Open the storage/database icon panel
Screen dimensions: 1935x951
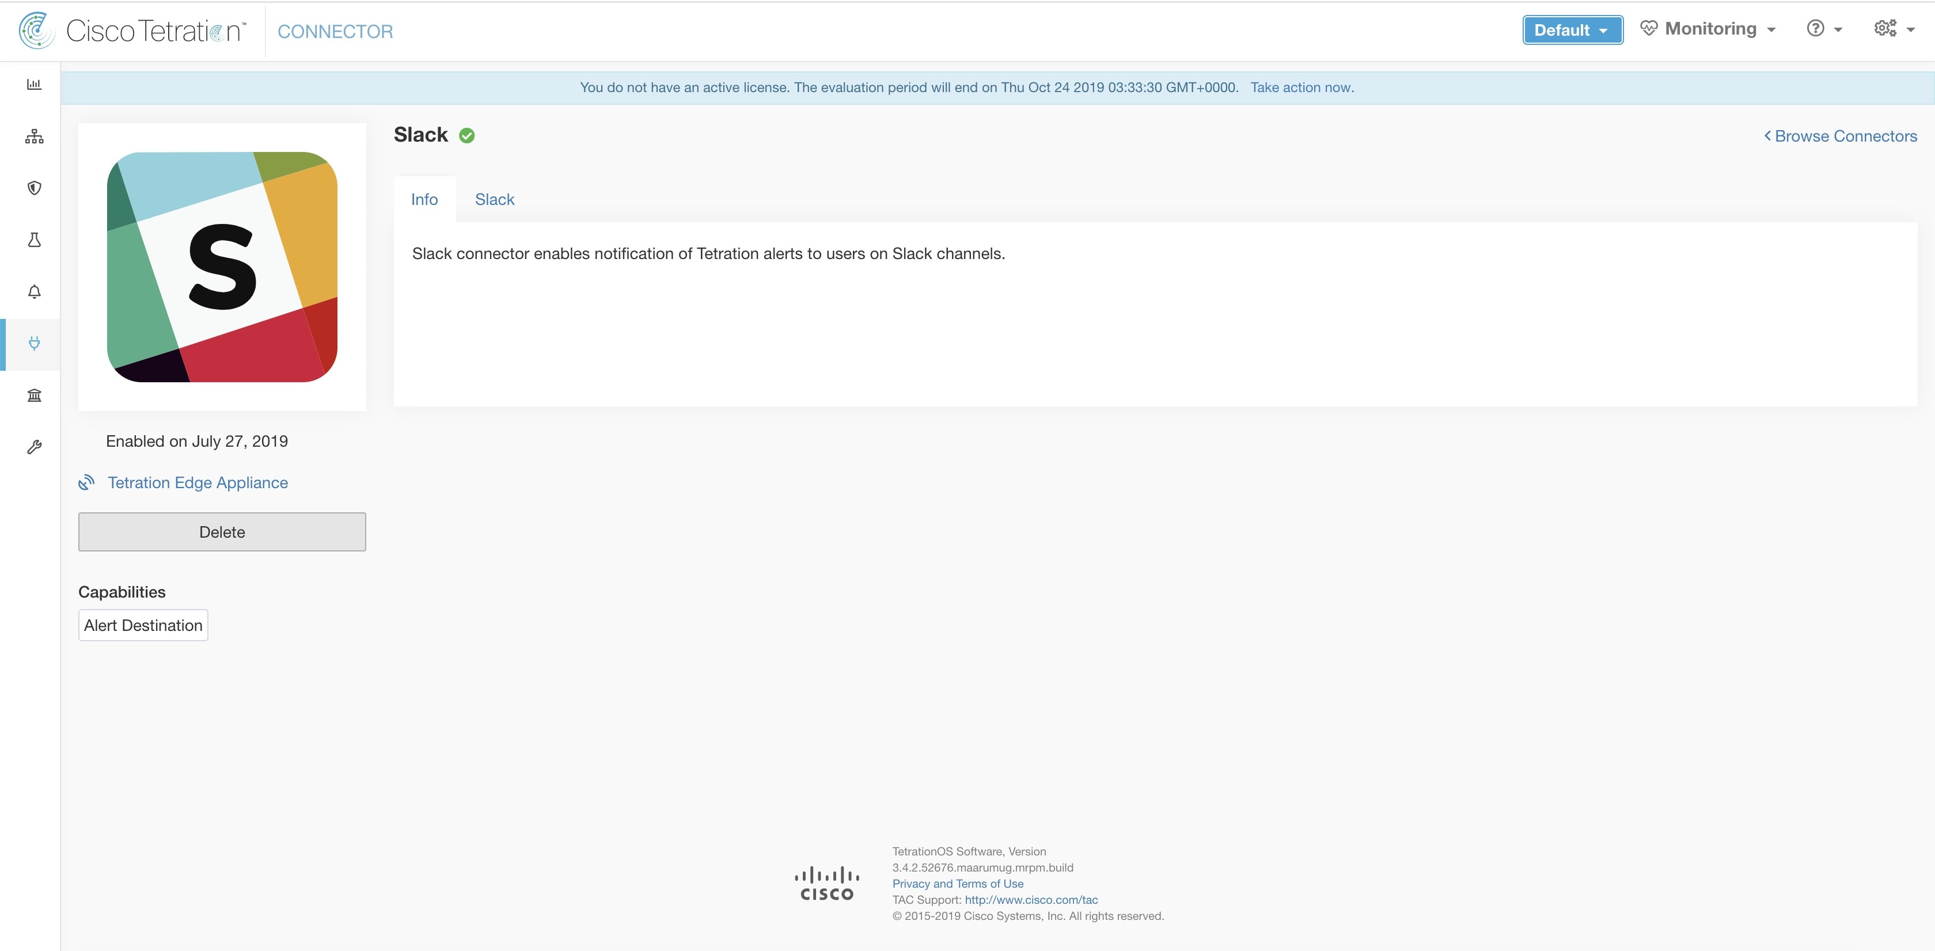33,395
